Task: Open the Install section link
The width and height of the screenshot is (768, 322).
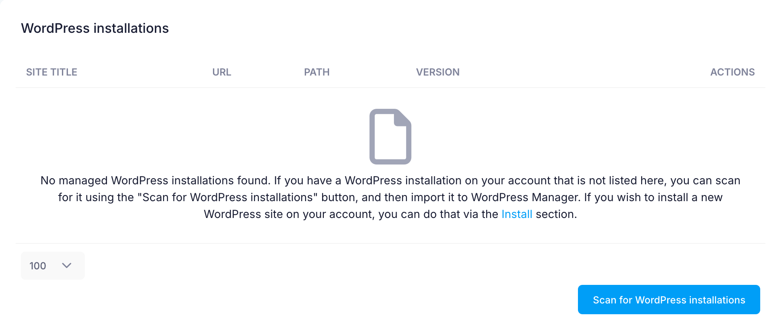Action: [x=517, y=214]
